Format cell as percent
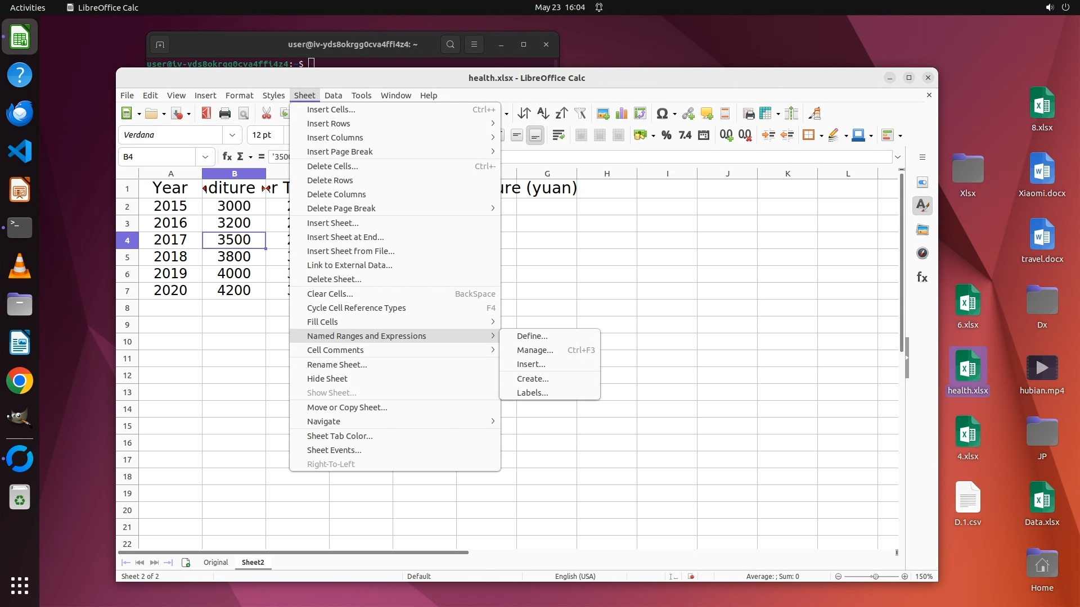The height and width of the screenshot is (607, 1080). coord(667,135)
